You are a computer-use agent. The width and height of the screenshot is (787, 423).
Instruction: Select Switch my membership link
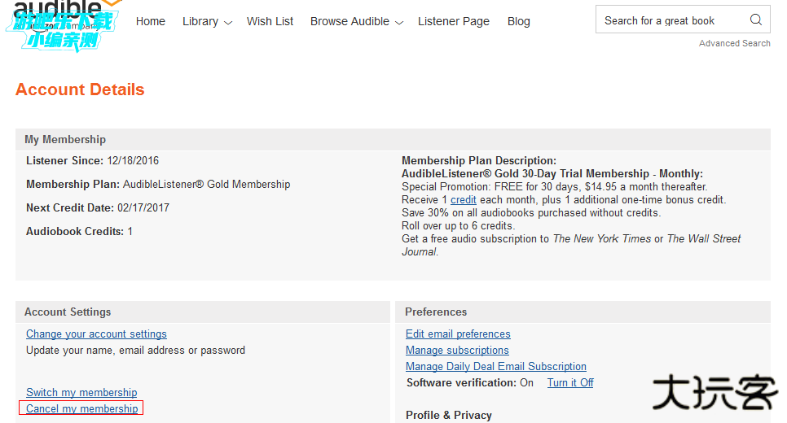pyautogui.click(x=81, y=393)
